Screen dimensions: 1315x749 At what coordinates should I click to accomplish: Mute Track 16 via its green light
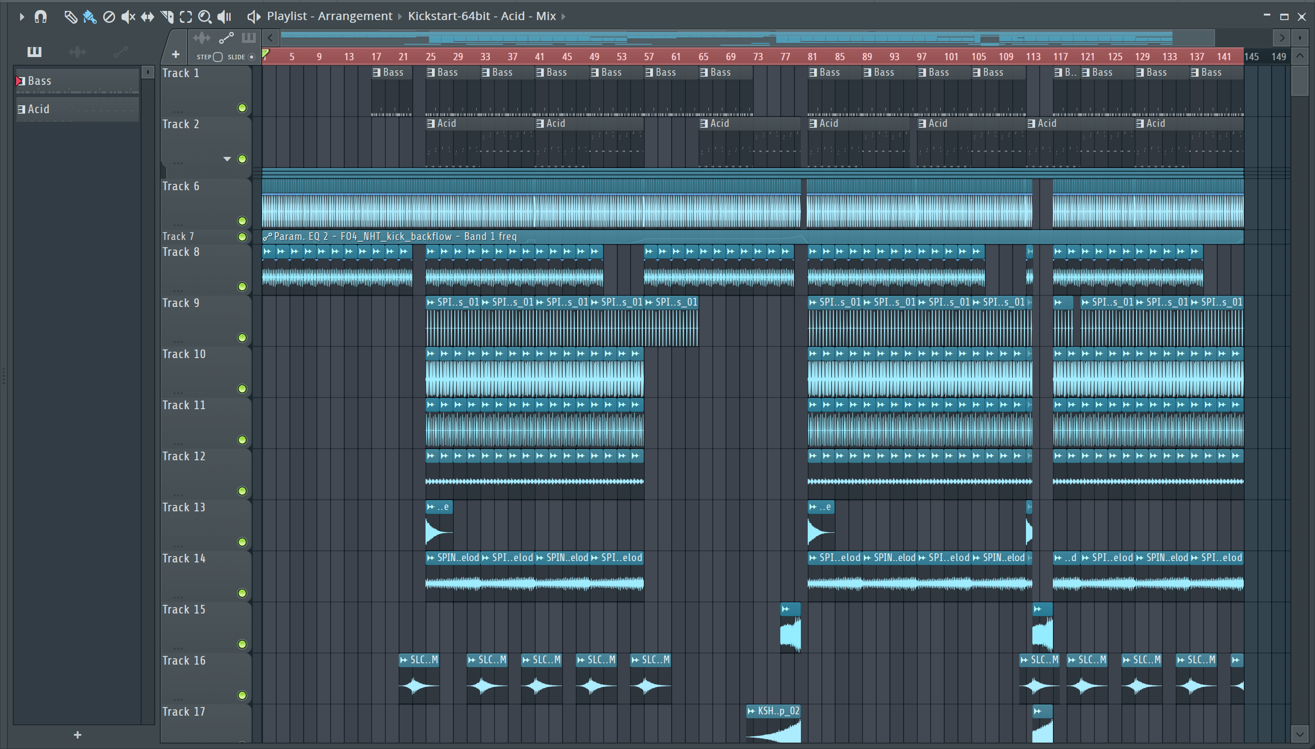(242, 696)
